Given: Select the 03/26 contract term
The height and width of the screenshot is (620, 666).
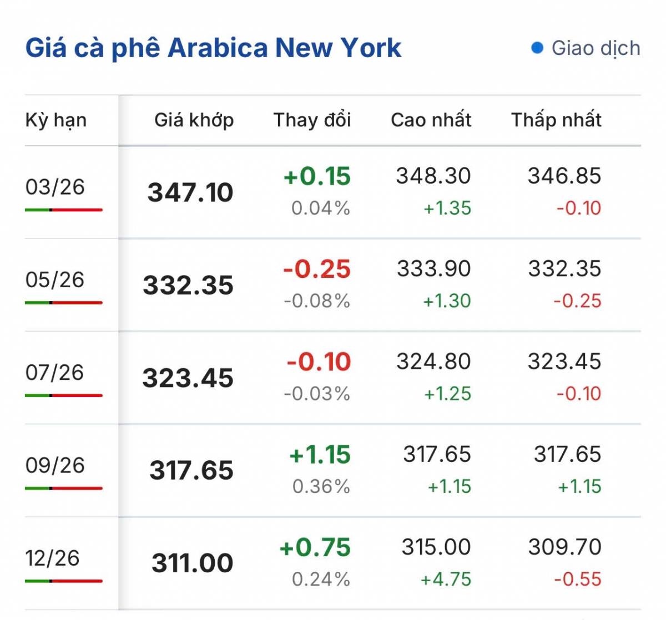Looking at the screenshot, I should (55, 187).
